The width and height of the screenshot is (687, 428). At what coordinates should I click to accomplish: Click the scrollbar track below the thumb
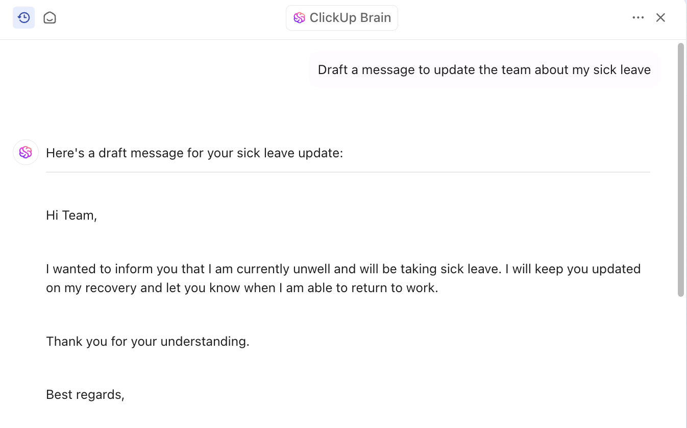point(680,358)
